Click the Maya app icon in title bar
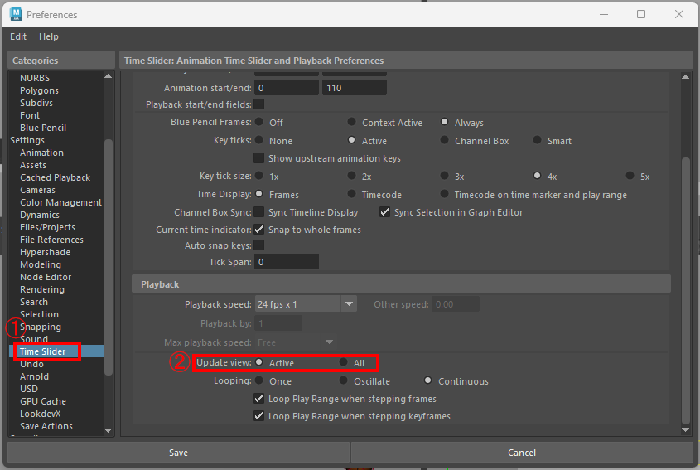The height and width of the screenshot is (470, 700). point(14,14)
